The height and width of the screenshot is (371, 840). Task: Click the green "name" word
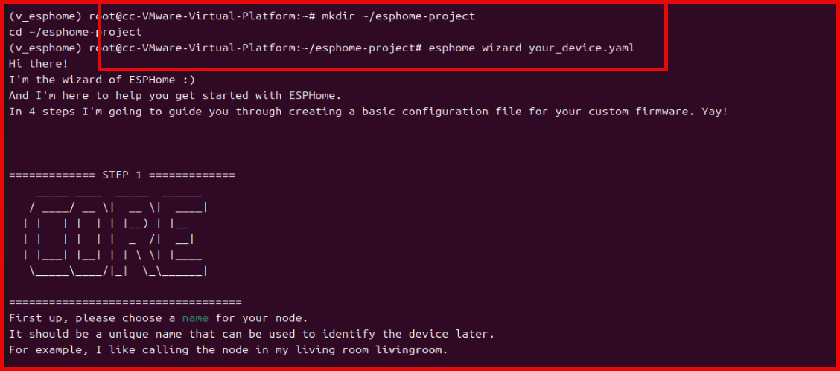[x=195, y=318]
